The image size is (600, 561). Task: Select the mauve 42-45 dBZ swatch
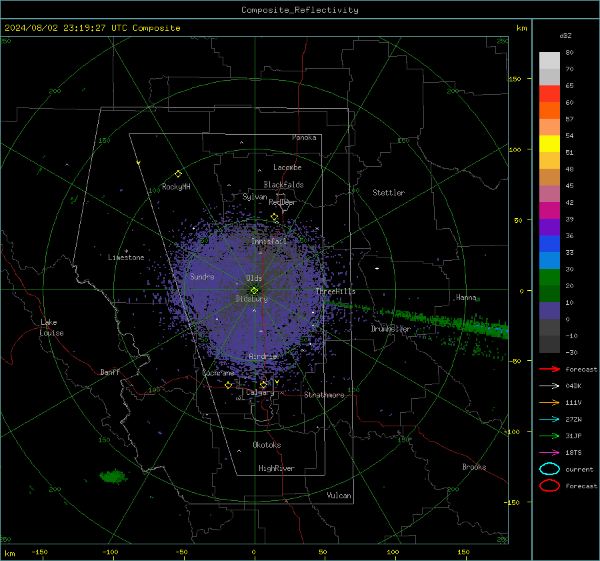(549, 193)
